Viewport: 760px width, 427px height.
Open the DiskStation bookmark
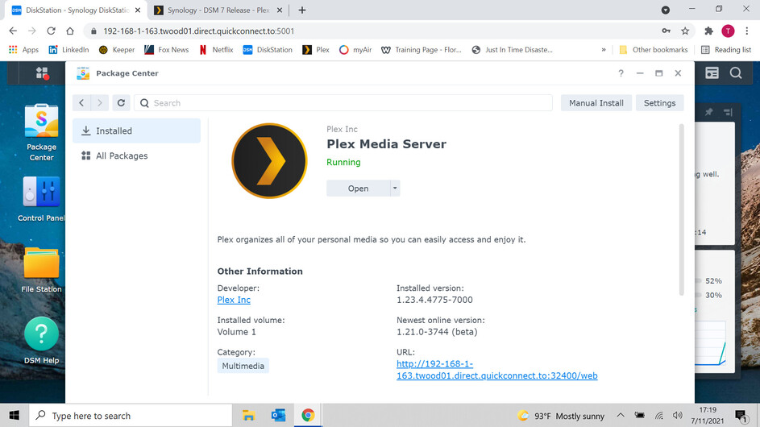coord(268,49)
